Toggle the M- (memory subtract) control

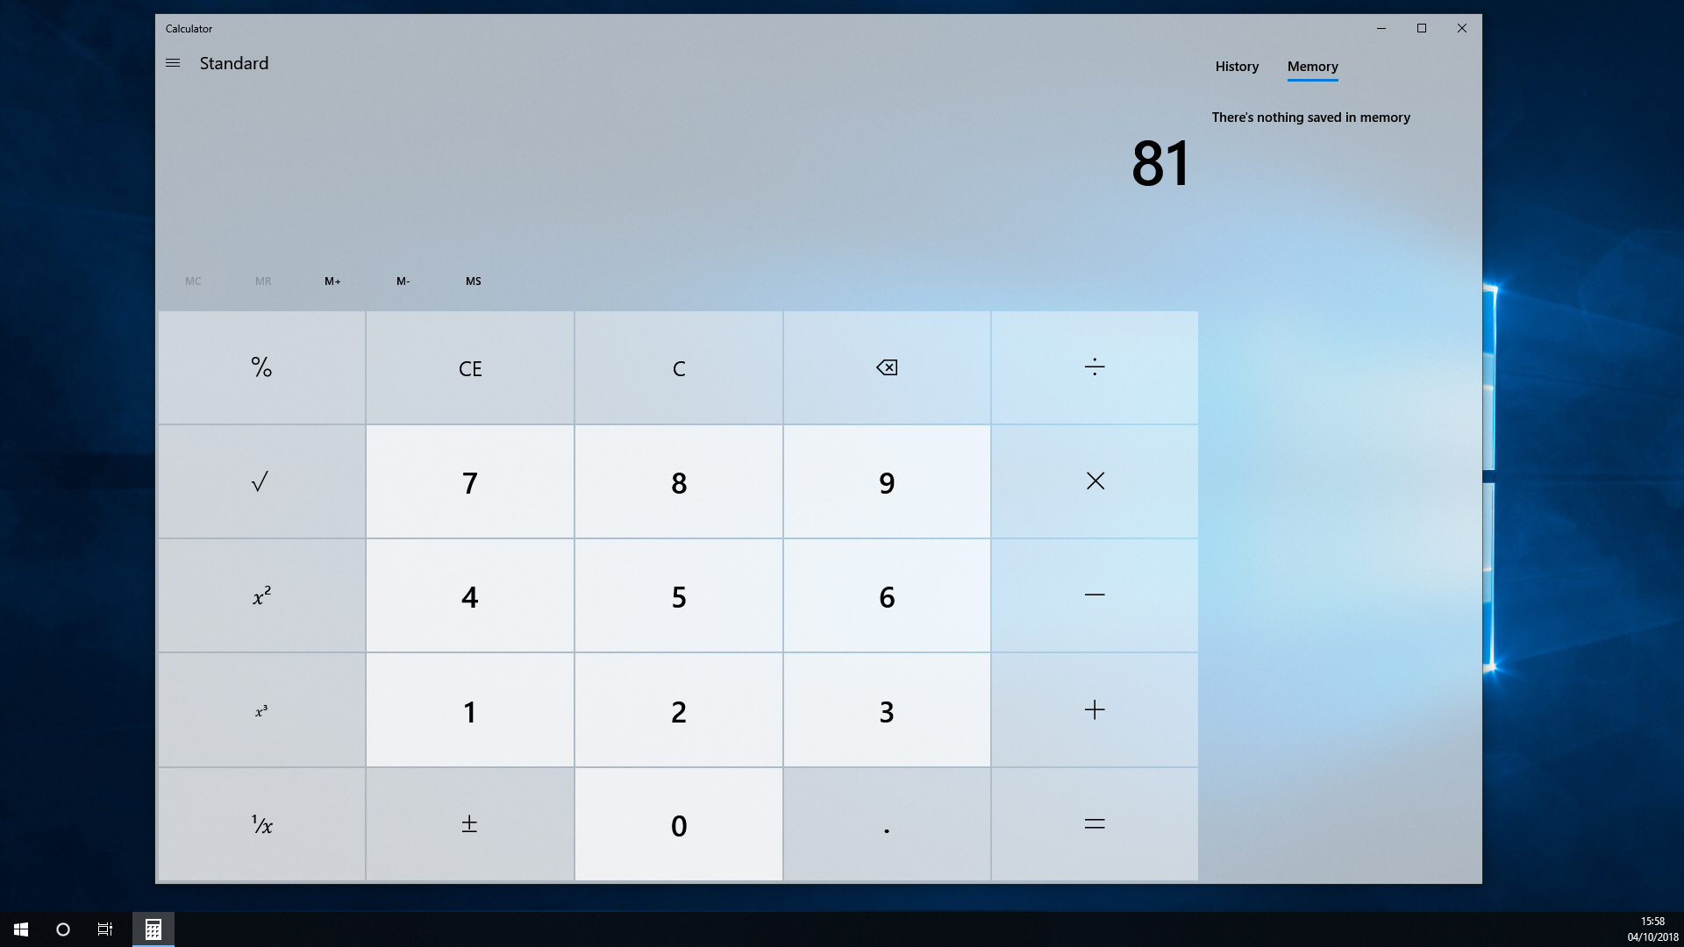pyautogui.click(x=403, y=281)
